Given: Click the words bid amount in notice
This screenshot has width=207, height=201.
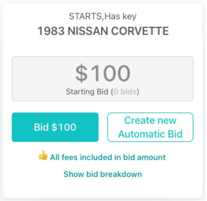Looking at the screenshot, I should point(144,157).
